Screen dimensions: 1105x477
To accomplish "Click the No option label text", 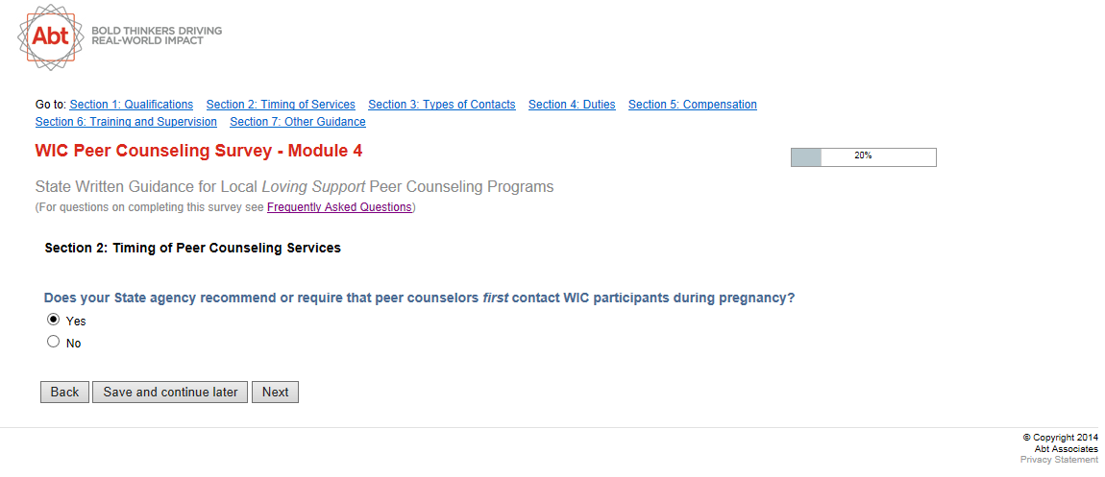I will (x=73, y=344).
